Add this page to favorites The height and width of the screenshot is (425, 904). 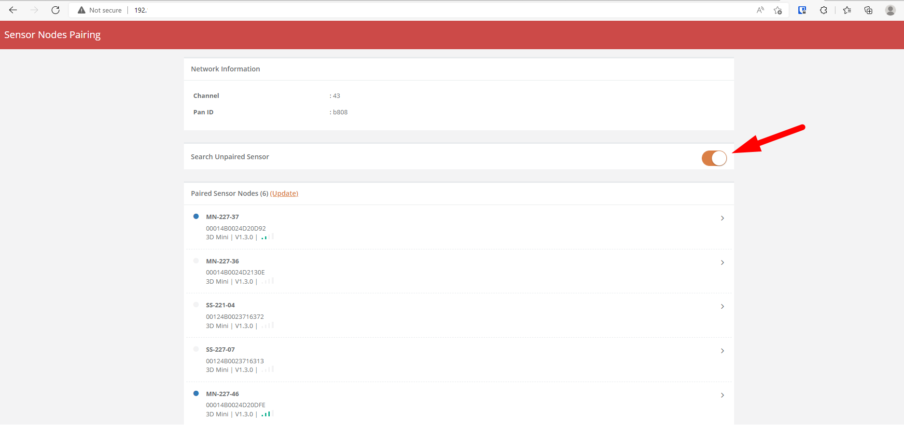[778, 10]
